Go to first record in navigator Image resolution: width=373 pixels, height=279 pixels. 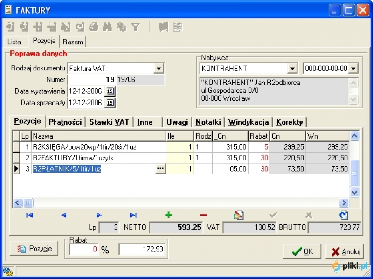[29, 215]
